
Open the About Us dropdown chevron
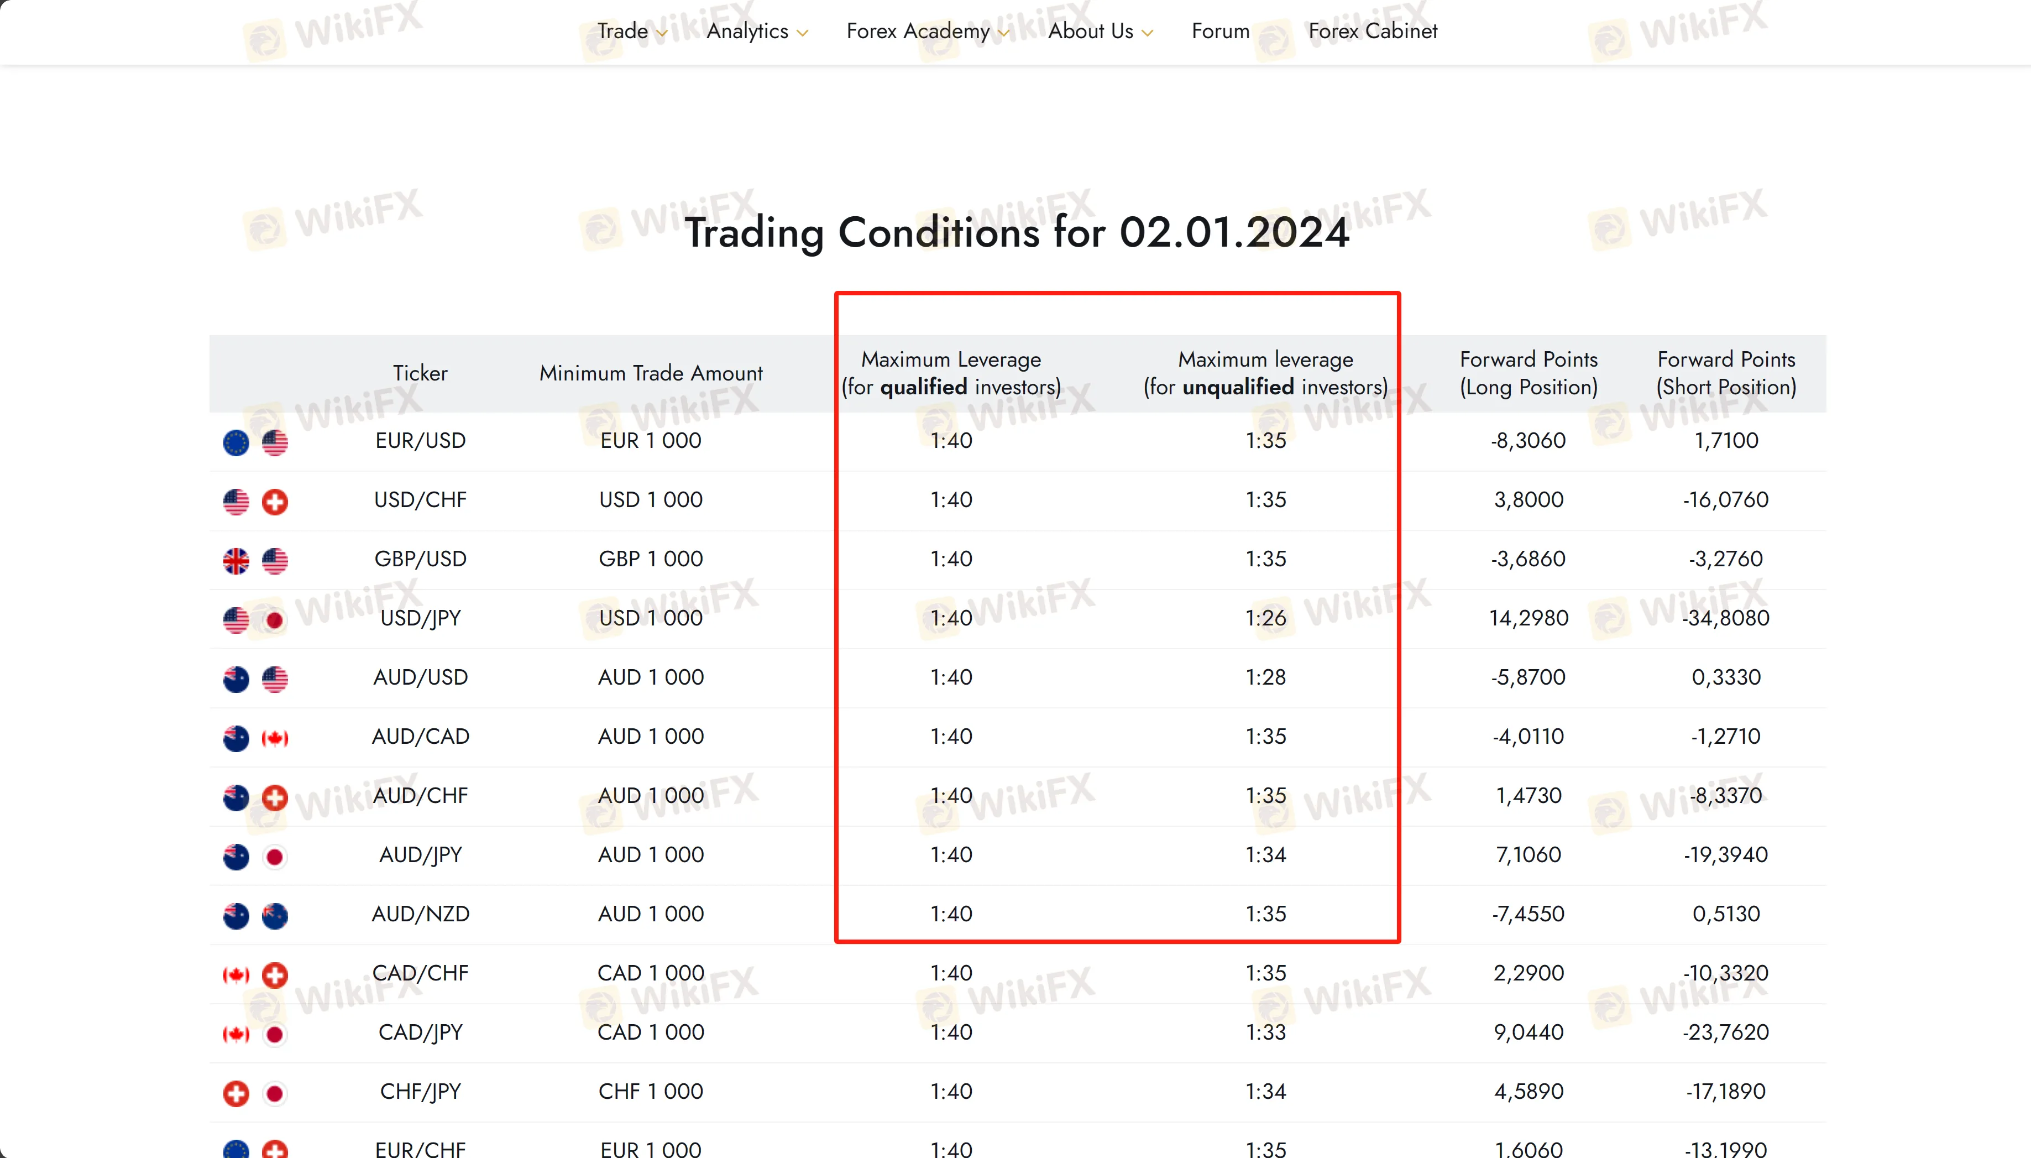(x=1147, y=33)
